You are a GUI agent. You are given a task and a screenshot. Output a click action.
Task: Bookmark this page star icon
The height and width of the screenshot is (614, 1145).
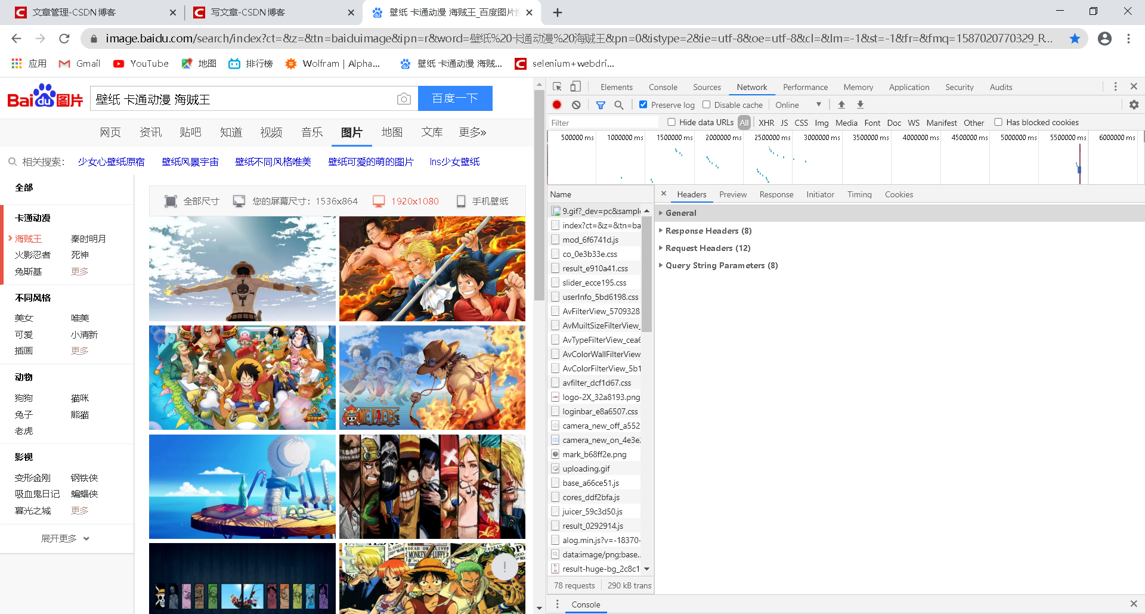pyautogui.click(x=1075, y=39)
